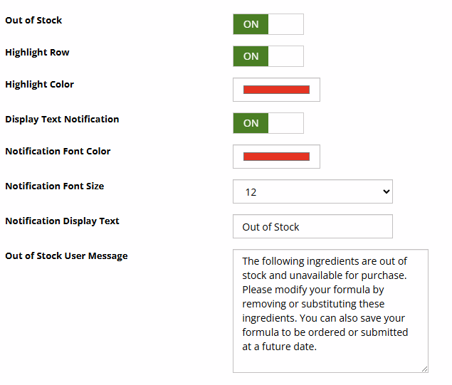Click the "Out of Stock" setting label
The width and height of the screenshot is (452, 385).
pos(33,20)
